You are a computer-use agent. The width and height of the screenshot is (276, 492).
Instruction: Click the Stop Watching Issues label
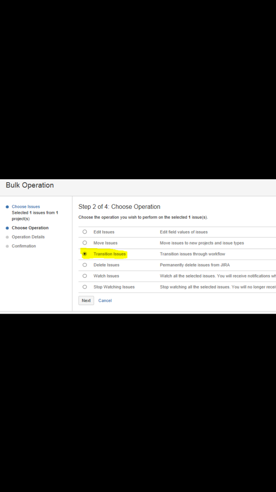coord(114,287)
